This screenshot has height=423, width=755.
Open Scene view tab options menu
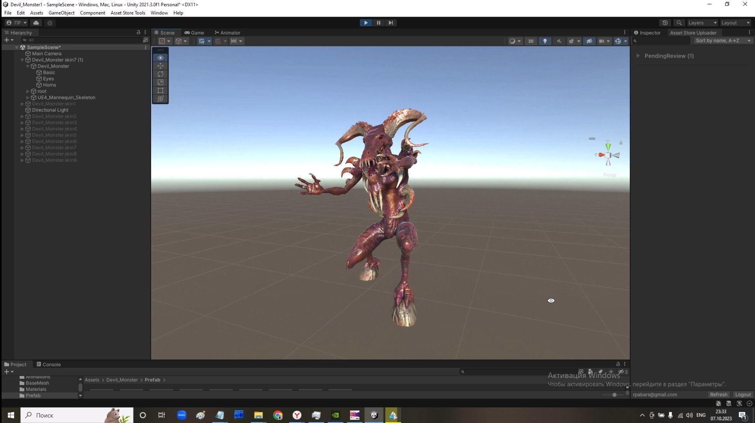625,33
